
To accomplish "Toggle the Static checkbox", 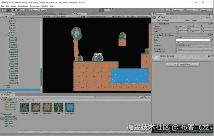I will click(204, 17).
